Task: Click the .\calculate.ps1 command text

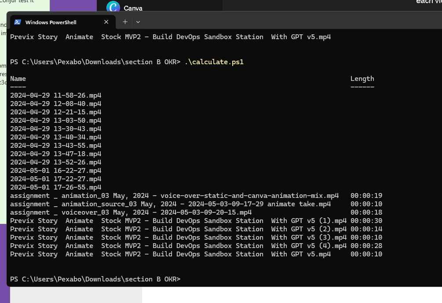Action: pos(214,62)
